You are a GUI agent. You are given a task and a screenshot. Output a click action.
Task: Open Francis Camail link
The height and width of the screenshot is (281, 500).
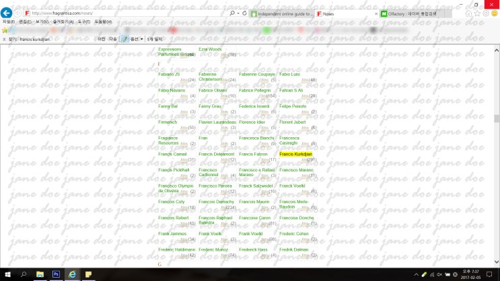click(172, 154)
